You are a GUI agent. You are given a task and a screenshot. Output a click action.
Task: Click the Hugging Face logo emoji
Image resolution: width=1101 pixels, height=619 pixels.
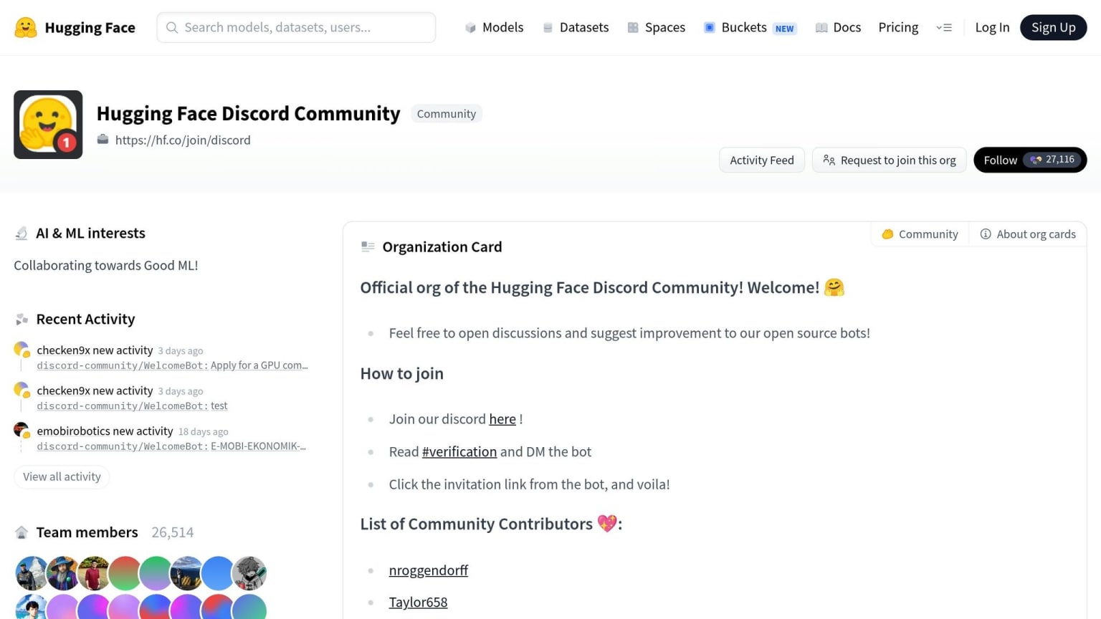pyautogui.click(x=26, y=27)
